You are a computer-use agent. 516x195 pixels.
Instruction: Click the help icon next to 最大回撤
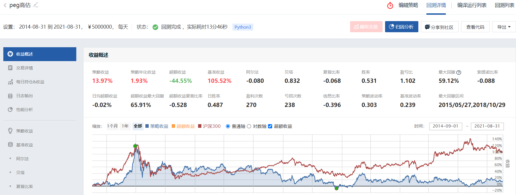pyautogui.click(x=459, y=72)
